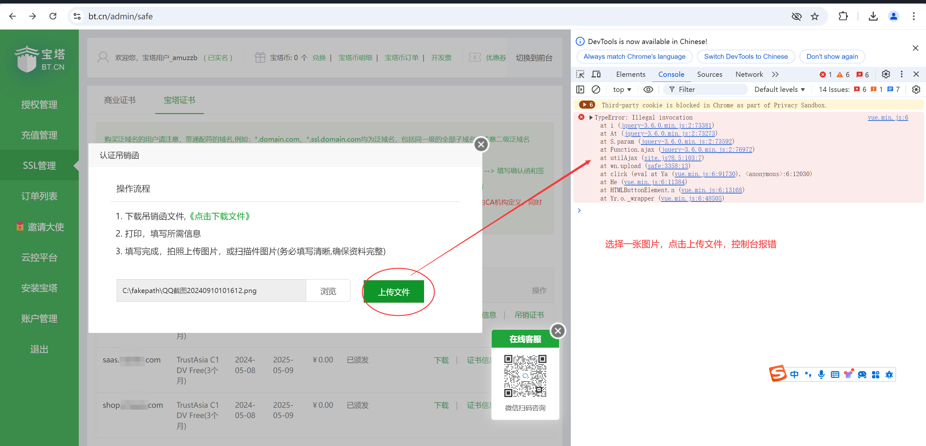Viewport: 926px width, 446px height.
Task: Toggle DevTools visibility eye icon
Action: click(x=648, y=89)
